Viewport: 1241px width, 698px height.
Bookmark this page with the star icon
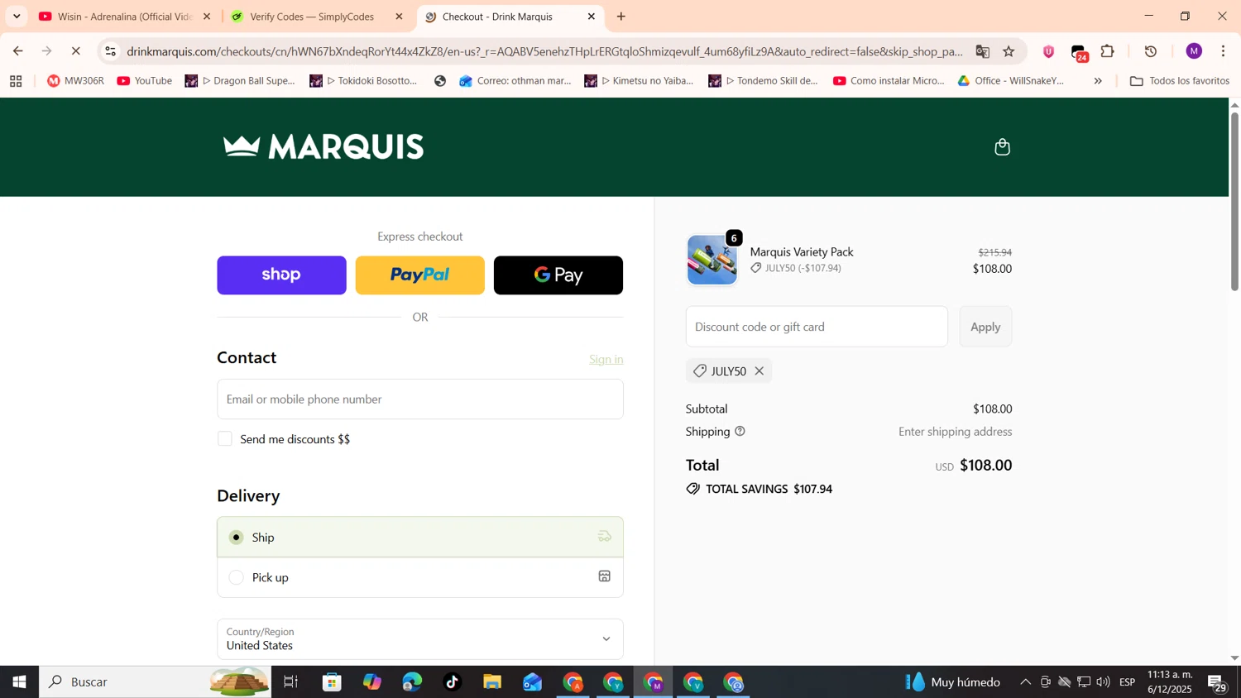coord(1009,51)
